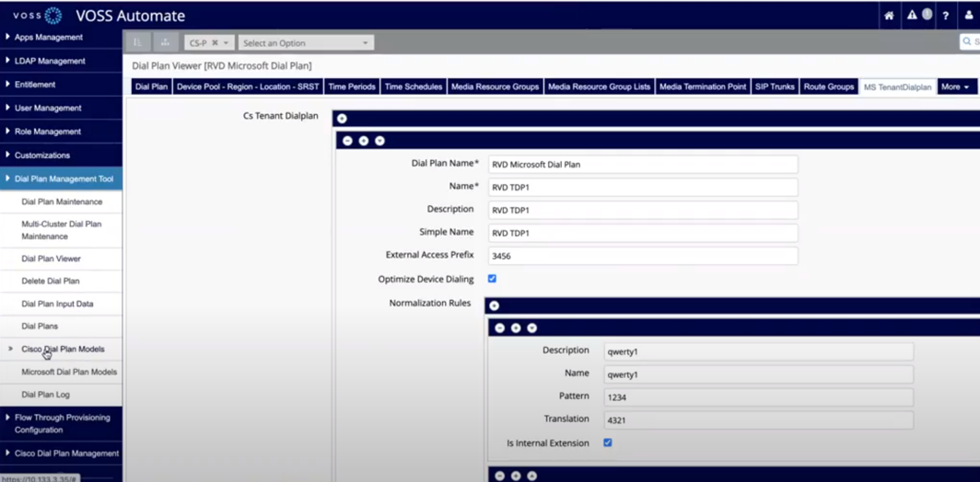Open Dial Plan Maintenance in sidebar
980x482 pixels.
tap(62, 202)
